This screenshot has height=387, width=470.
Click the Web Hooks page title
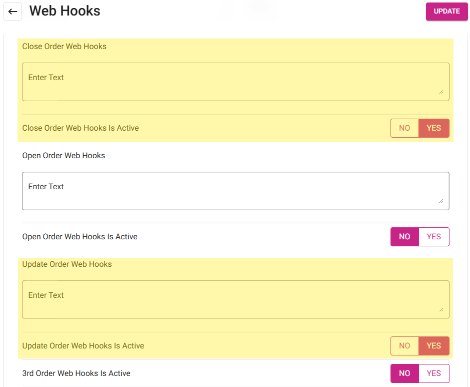pyautogui.click(x=64, y=11)
